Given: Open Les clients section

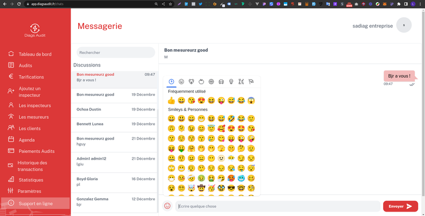Looking at the screenshot, I should tap(30, 128).
